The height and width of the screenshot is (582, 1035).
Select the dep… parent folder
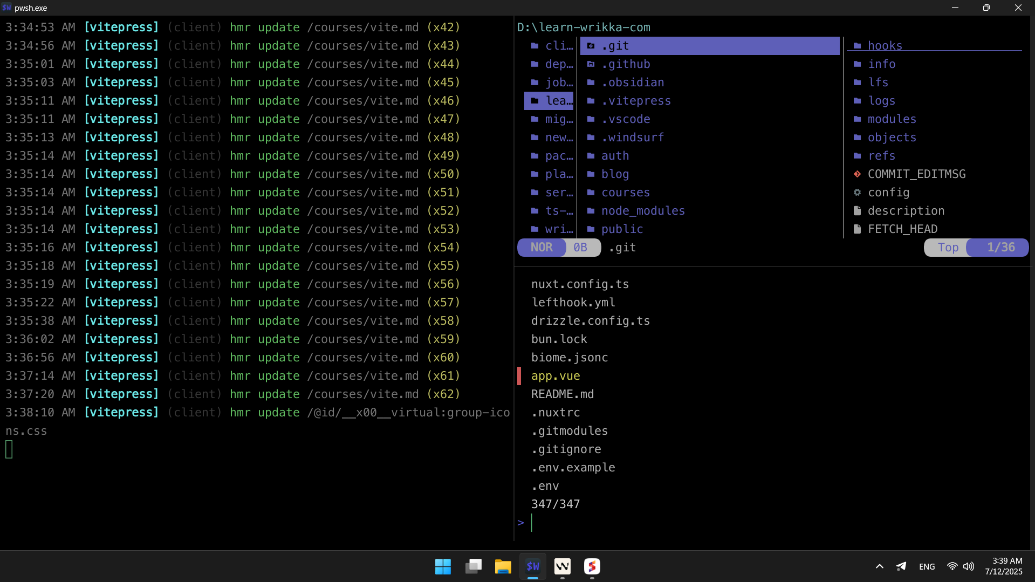tap(549, 64)
